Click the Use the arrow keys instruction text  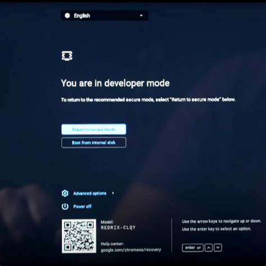(x=221, y=221)
